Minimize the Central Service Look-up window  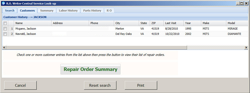238,3
